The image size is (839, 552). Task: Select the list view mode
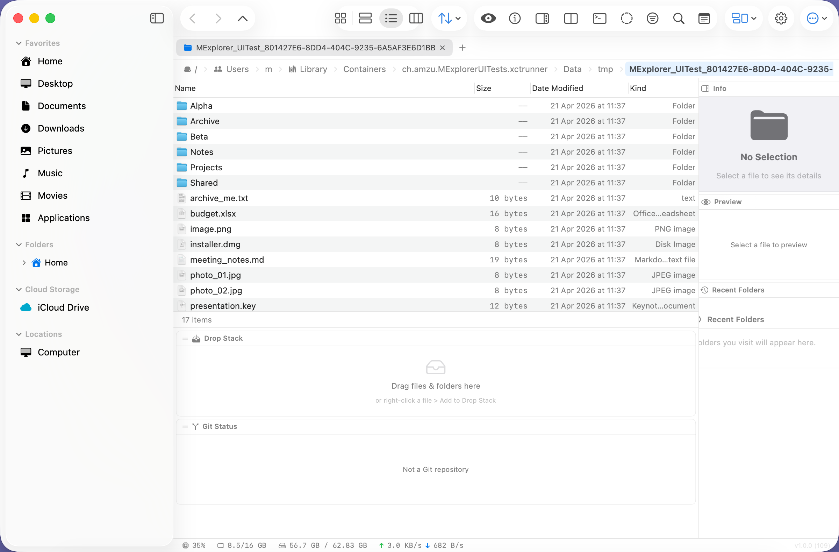point(391,18)
